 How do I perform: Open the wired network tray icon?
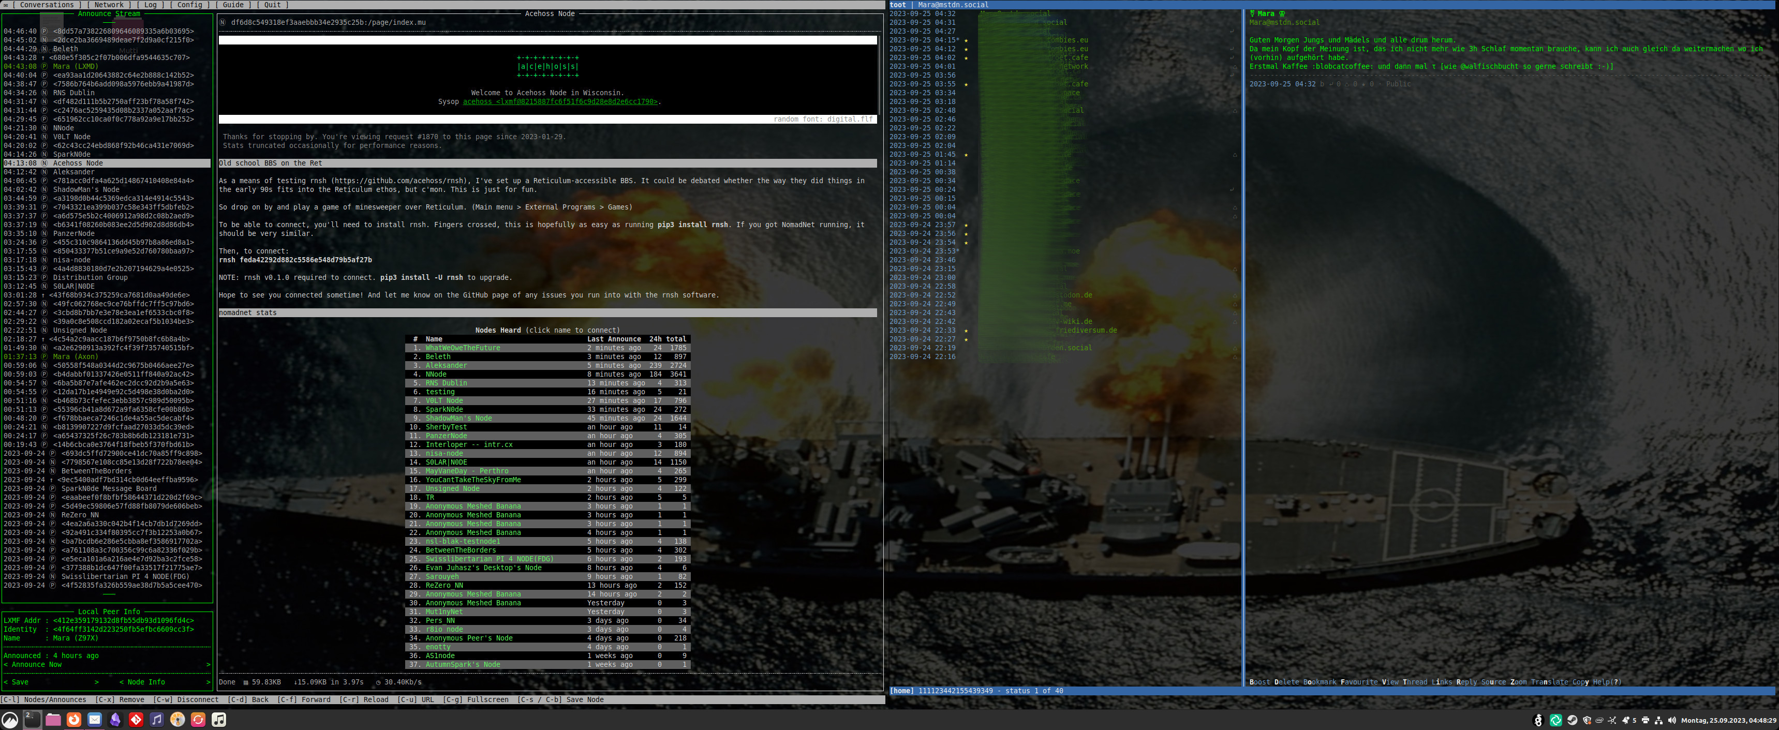(1659, 720)
